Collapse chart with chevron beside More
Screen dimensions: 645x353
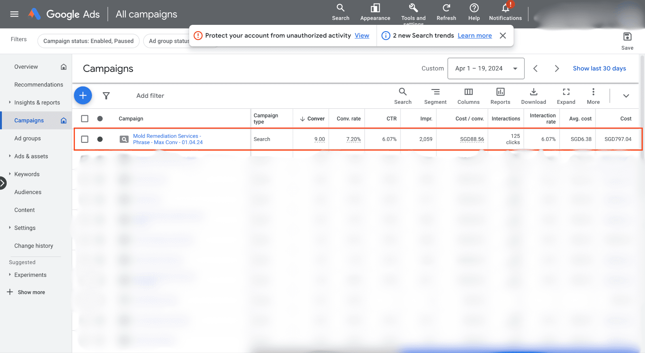[x=626, y=96]
